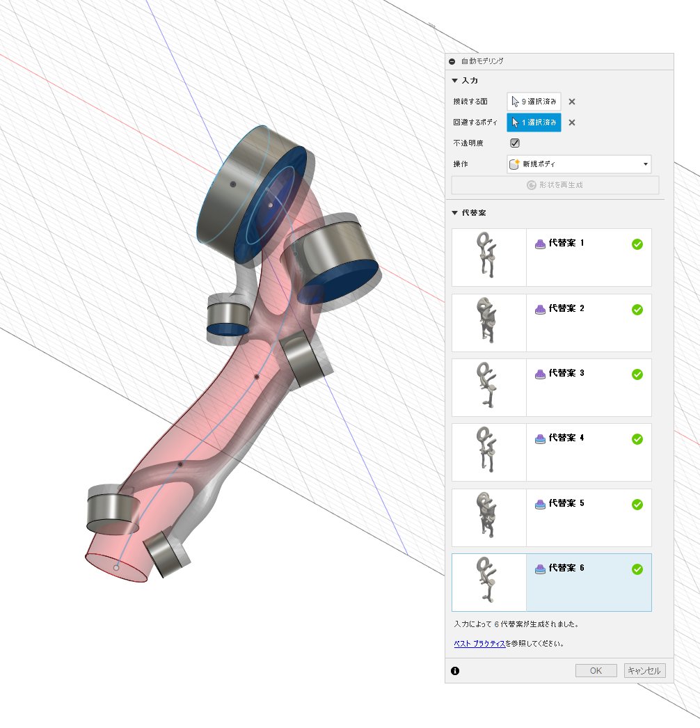This screenshot has width=700, height=728.
Task: Click the 形状を再生成 button
Action: coord(555,185)
